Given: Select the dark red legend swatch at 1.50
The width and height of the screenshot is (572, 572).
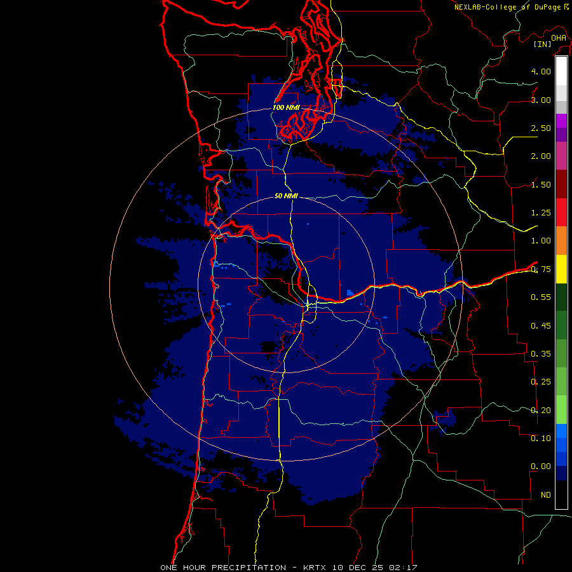Looking at the screenshot, I should click(561, 184).
